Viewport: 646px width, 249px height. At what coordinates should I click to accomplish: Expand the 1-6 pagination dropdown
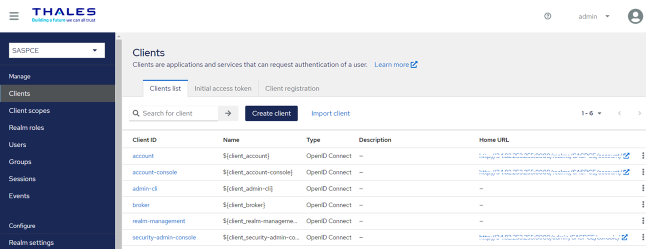[591, 113]
